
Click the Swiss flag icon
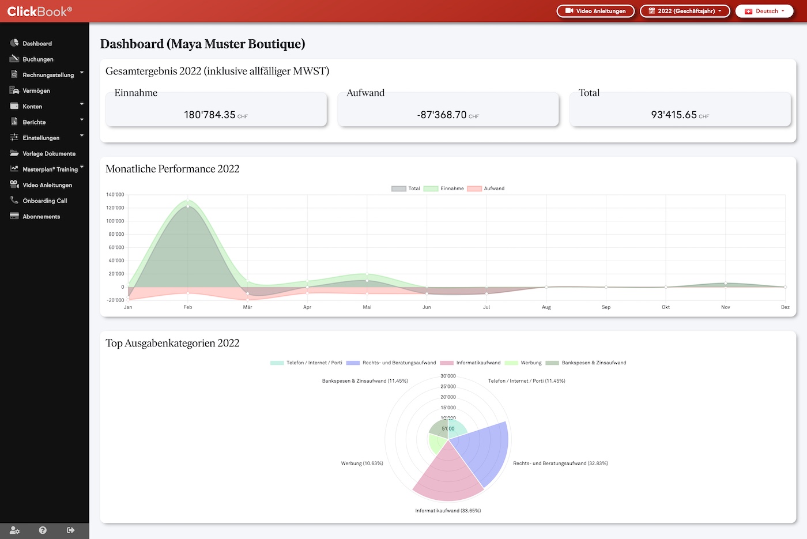(x=749, y=11)
